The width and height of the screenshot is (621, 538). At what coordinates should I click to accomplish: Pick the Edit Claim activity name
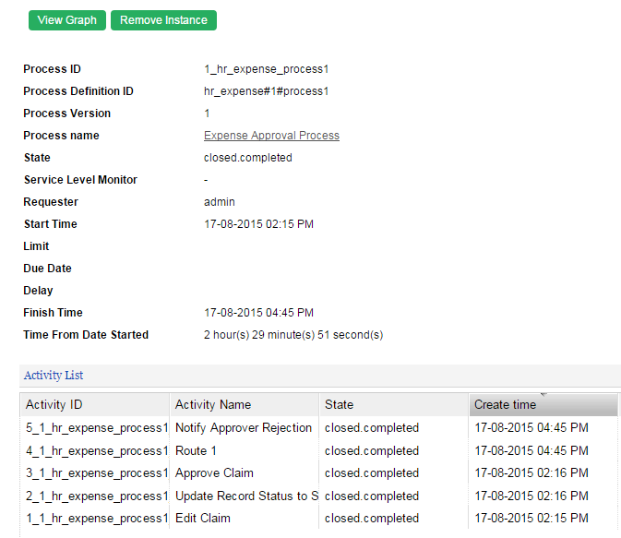pos(203,519)
